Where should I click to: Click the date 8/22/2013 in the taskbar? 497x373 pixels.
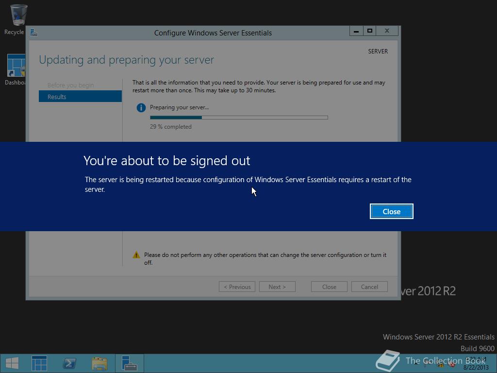[x=476, y=367]
